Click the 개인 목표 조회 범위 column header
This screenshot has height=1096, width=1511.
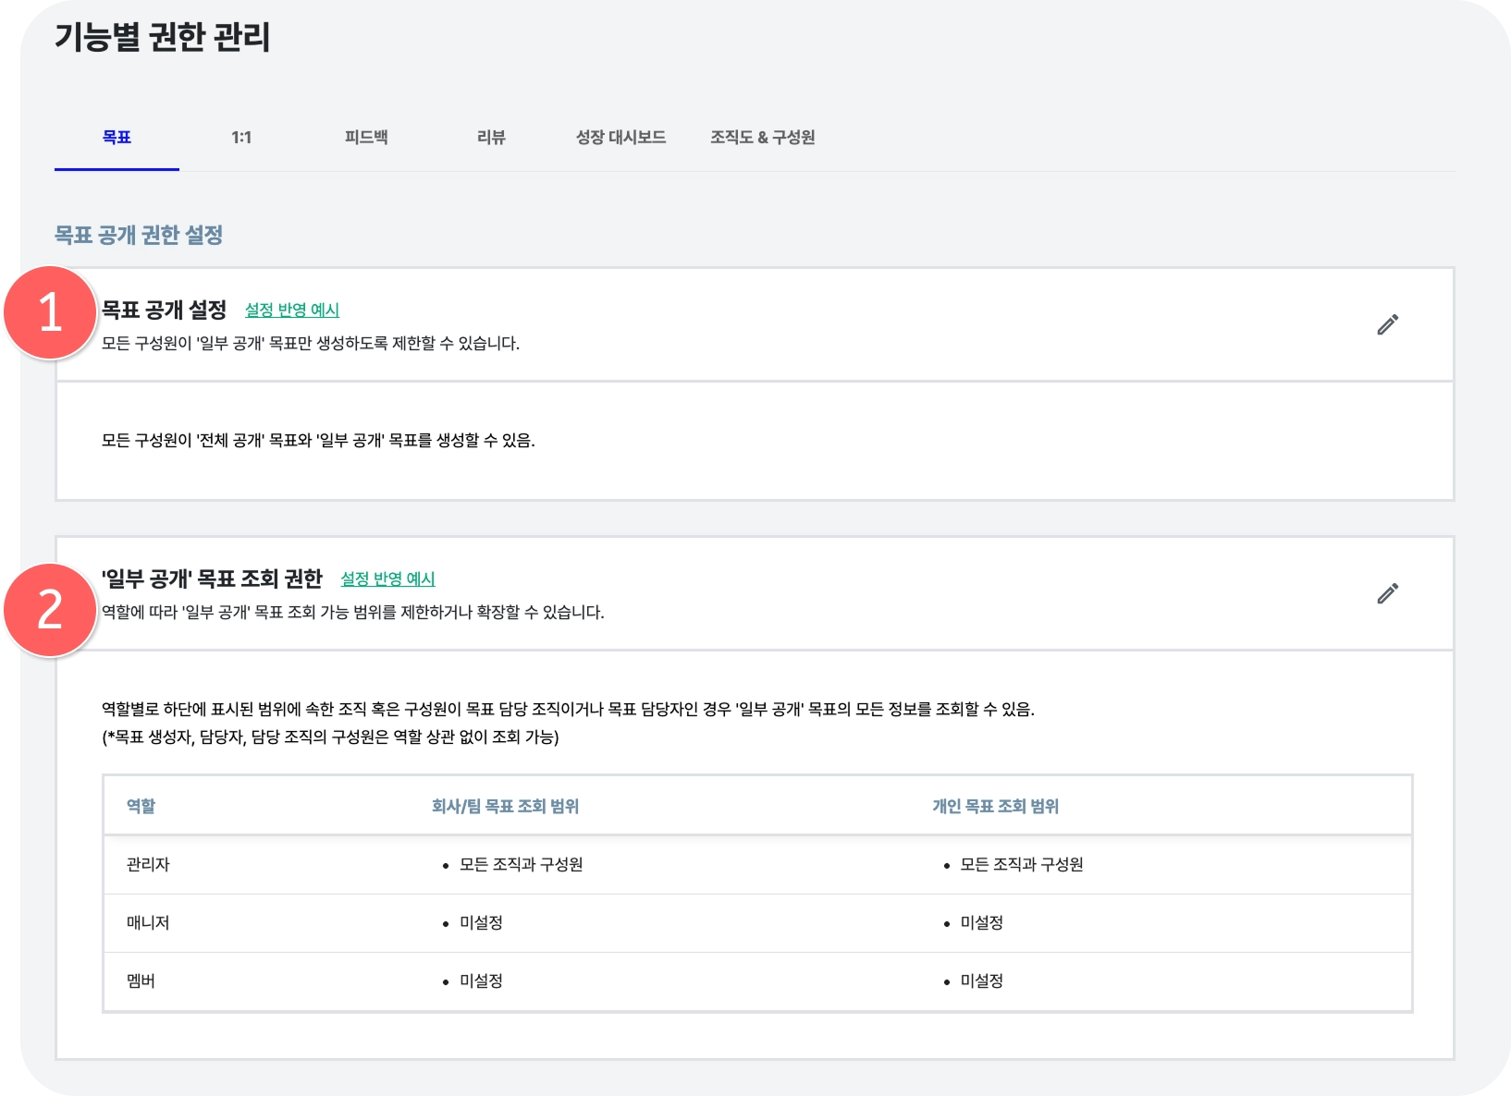pyautogui.click(x=995, y=807)
